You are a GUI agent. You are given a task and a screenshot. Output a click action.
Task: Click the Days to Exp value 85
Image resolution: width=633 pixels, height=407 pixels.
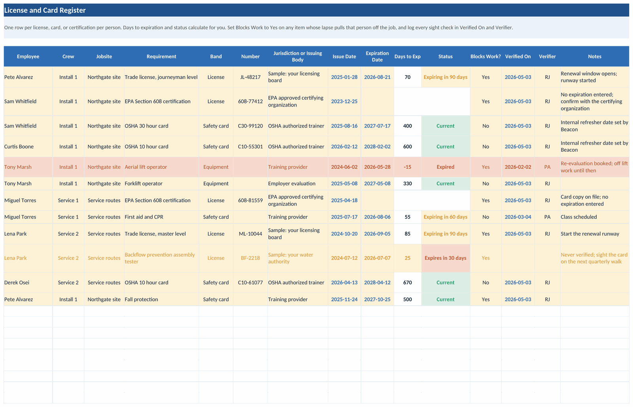pos(407,234)
